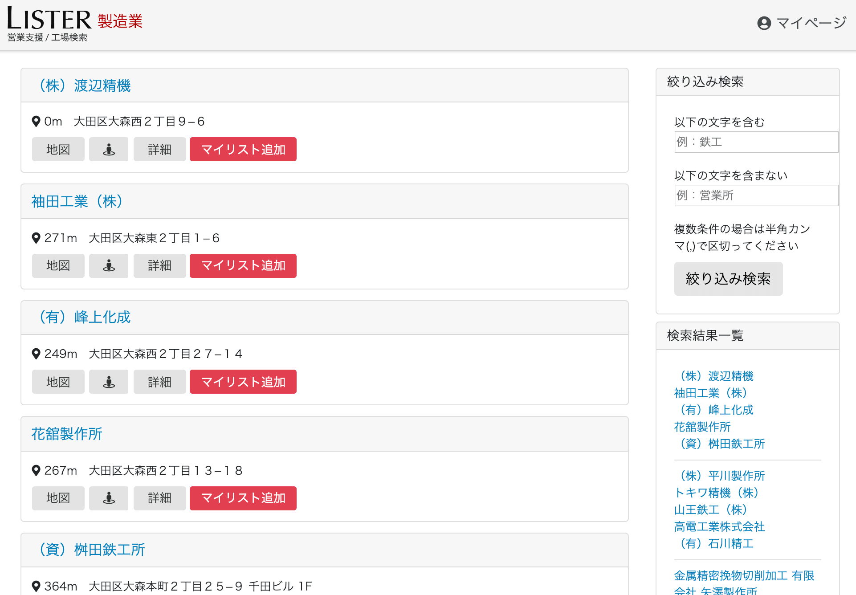Click address 大田区大森西2丁目13-18
This screenshot has height=595, width=856.
(x=166, y=471)
